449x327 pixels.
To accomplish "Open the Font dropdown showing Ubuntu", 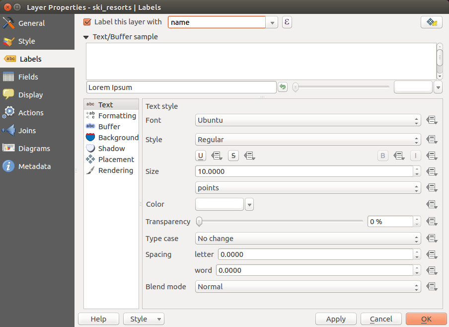I will [308, 120].
